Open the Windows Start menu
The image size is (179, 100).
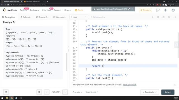point(2,98)
